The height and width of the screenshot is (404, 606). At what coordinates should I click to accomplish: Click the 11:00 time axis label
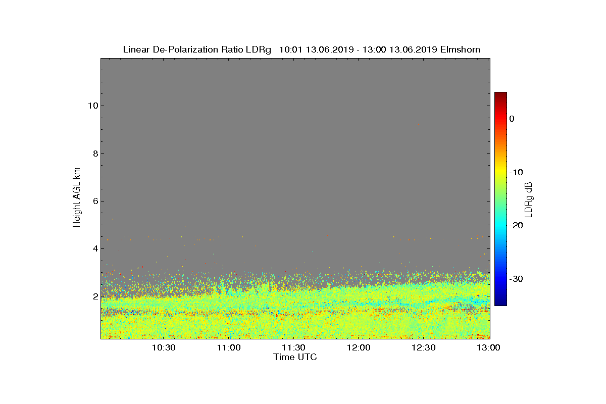click(x=229, y=347)
